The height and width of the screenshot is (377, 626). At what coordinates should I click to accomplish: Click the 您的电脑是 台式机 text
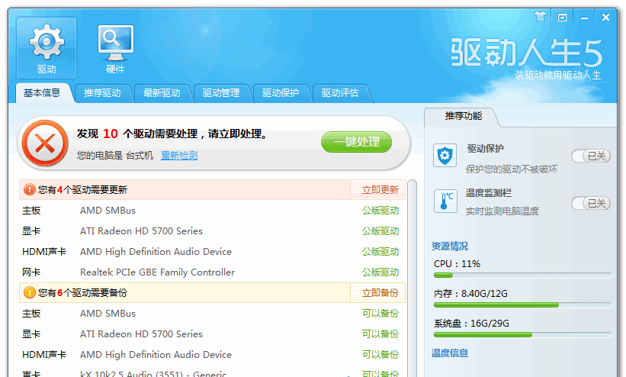click(x=115, y=155)
